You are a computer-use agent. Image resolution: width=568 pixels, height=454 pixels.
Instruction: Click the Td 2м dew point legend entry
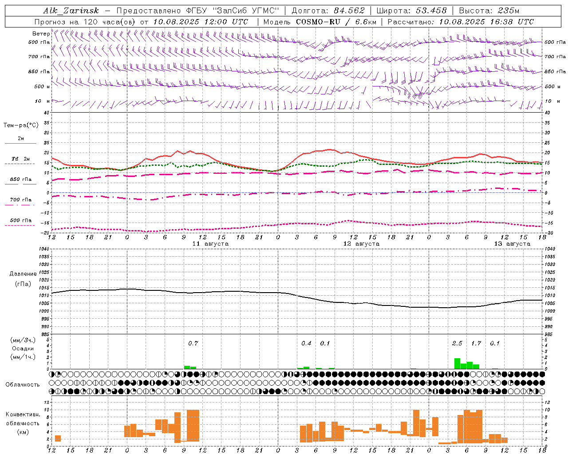[x=20, y=159]
